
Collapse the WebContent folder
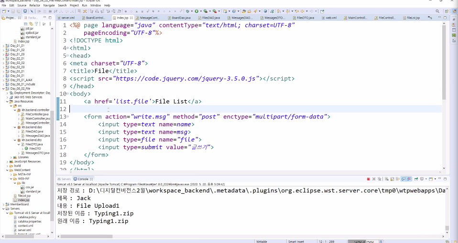(7, 170)
